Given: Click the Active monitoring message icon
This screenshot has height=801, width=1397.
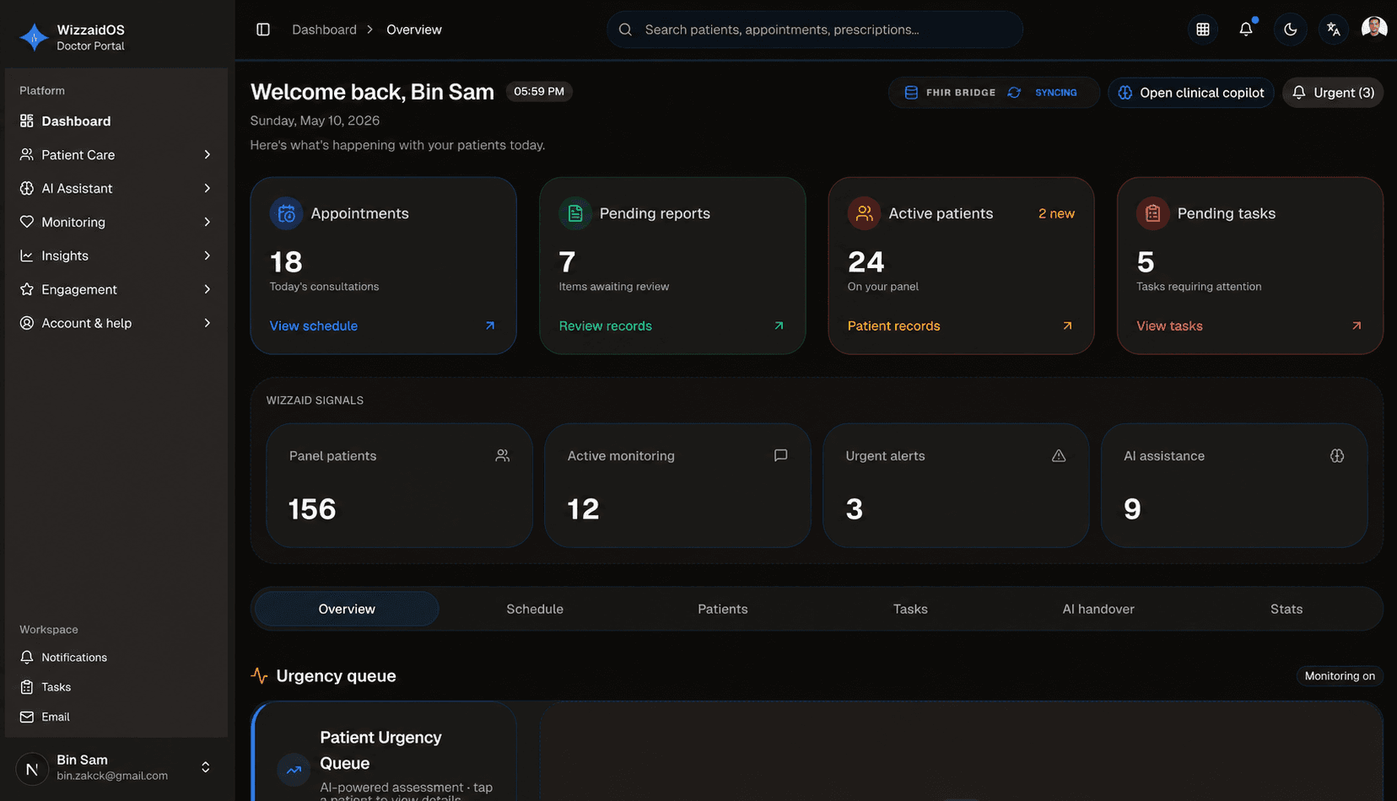Looking at the screenshot, I should tap(781, 455).
